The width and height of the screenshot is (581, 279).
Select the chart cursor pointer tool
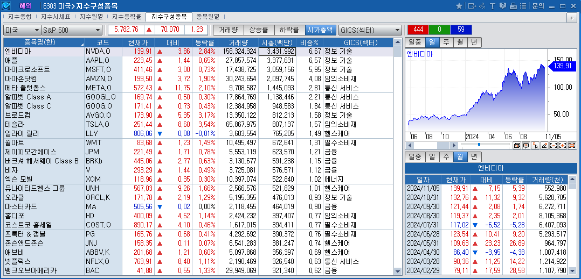click(x=535, y=145)
